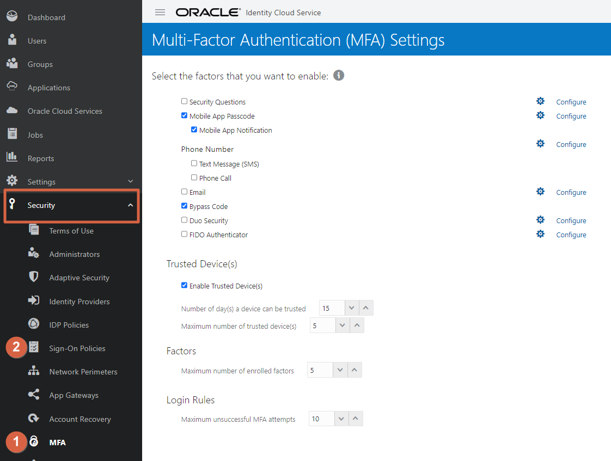The height and width of the screenshot is (461, 611).
Task: Click the Account Recovery icon
Action: [x=34, y=418]
